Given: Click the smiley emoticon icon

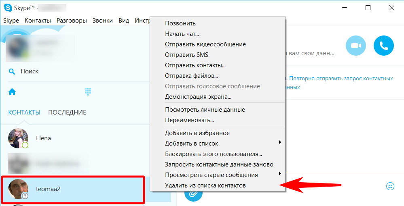Looking at the screenshot, I should coord(390,186).
